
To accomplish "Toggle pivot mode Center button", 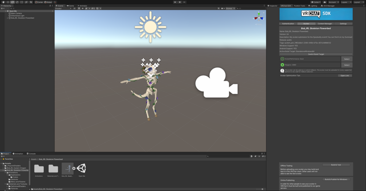I will (39, 2).
